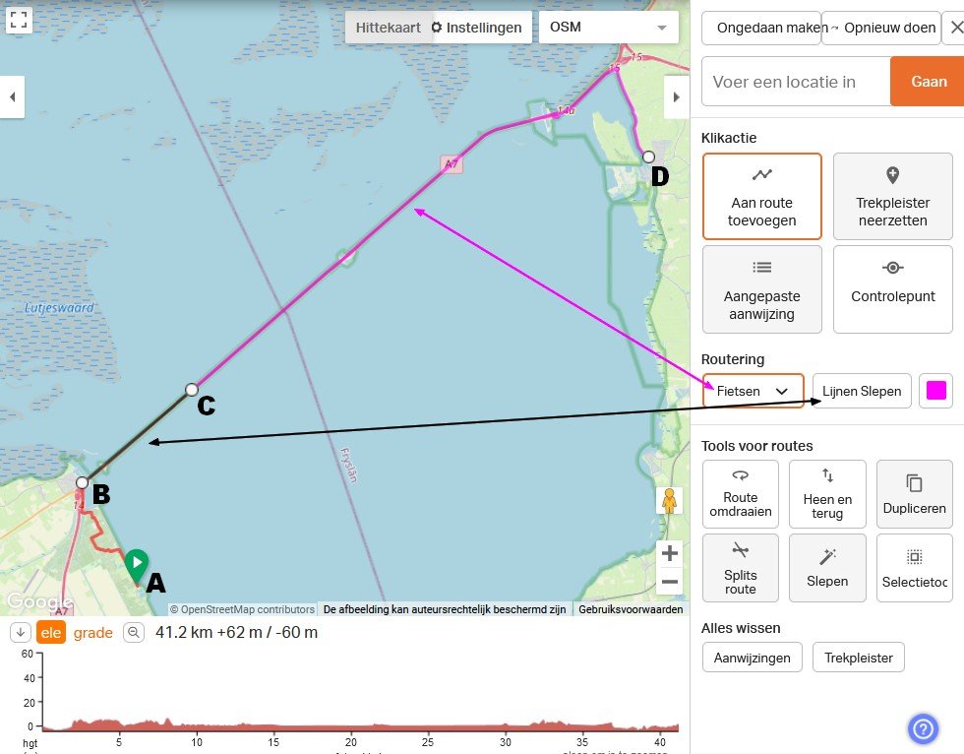Click the location search input field

point(795,82)
